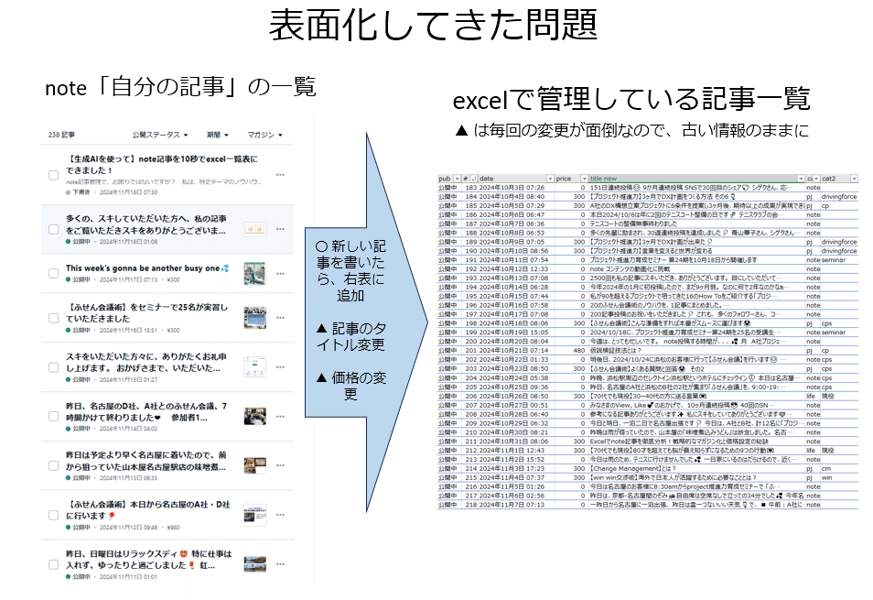Screen dimensions: 873x600
Task: Tick checkbox for 本日から名古屋のA社・D社 article
Action: (53, 516)
